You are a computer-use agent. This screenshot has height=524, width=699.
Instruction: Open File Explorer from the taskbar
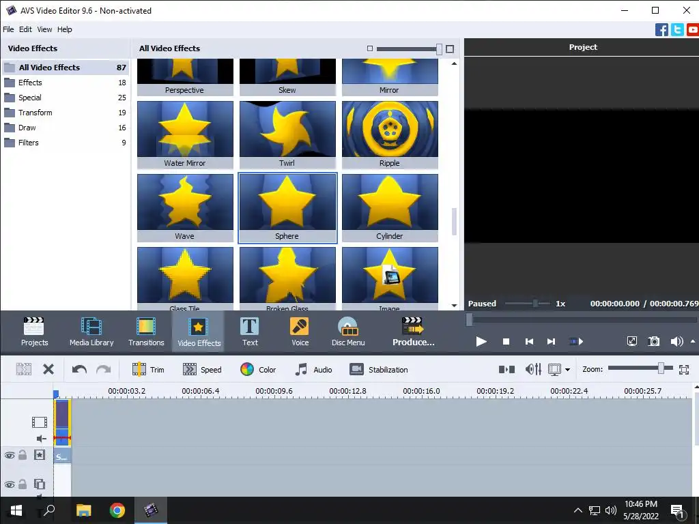click(x=84, y=510)
